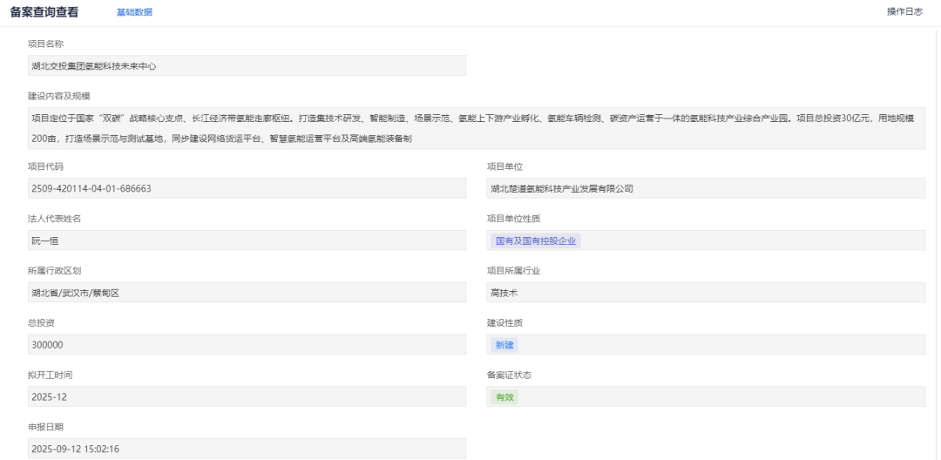Click the 总投资 field showing 300000
The width and height of the screenshot is (941, 460).
247,345
